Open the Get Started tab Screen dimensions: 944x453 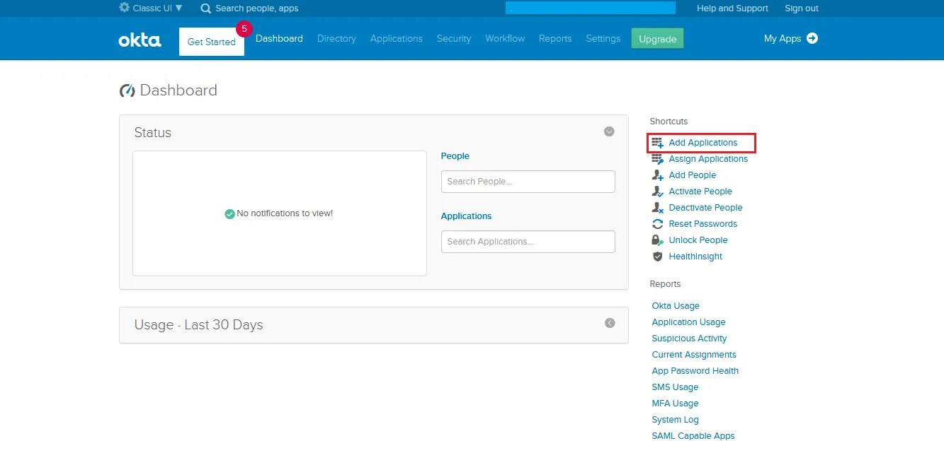(x=212, y=42)
